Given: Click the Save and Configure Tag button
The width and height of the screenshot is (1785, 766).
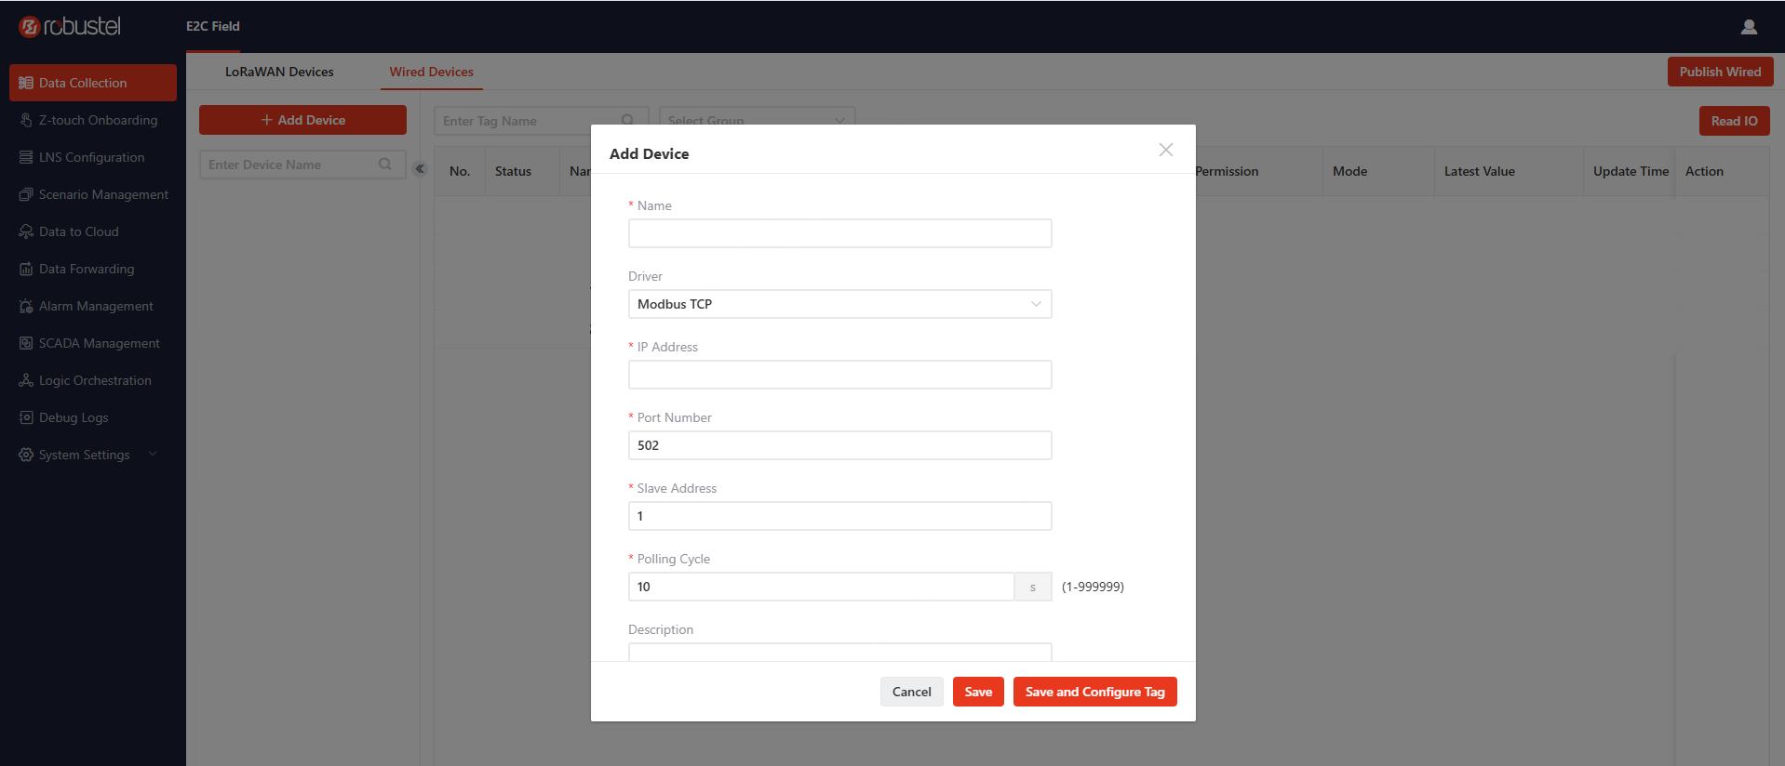Looking at the screenshot, I should 1094,692.
